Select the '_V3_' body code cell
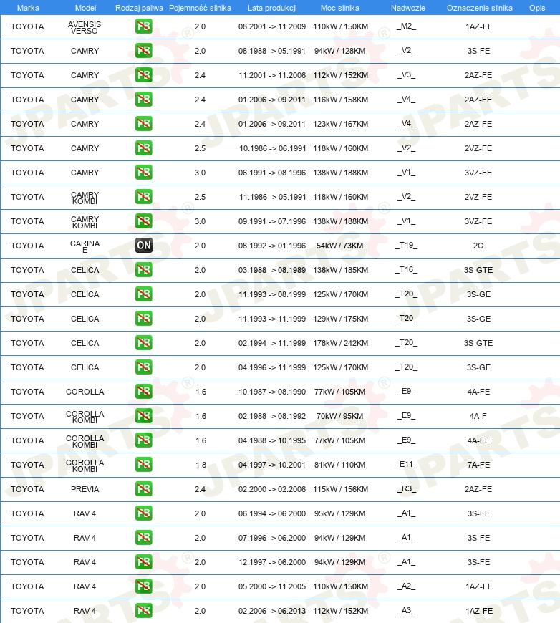Viewport: 560px width, 623px height. coord(406,75)
